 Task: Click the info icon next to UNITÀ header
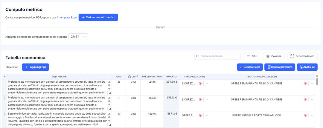tap(129, 77)
